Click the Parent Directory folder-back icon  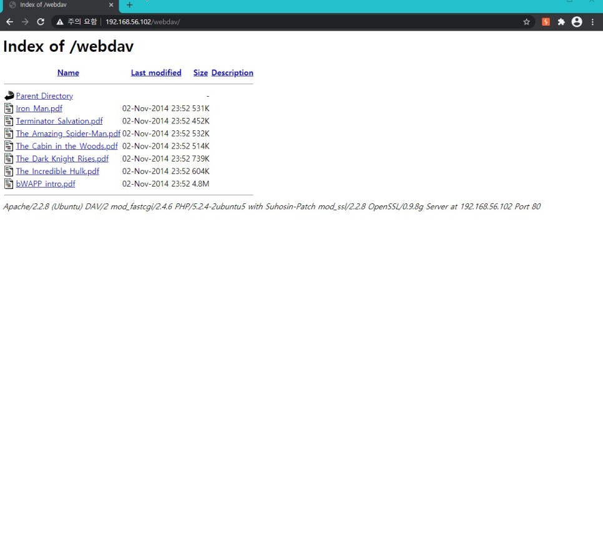9,95
